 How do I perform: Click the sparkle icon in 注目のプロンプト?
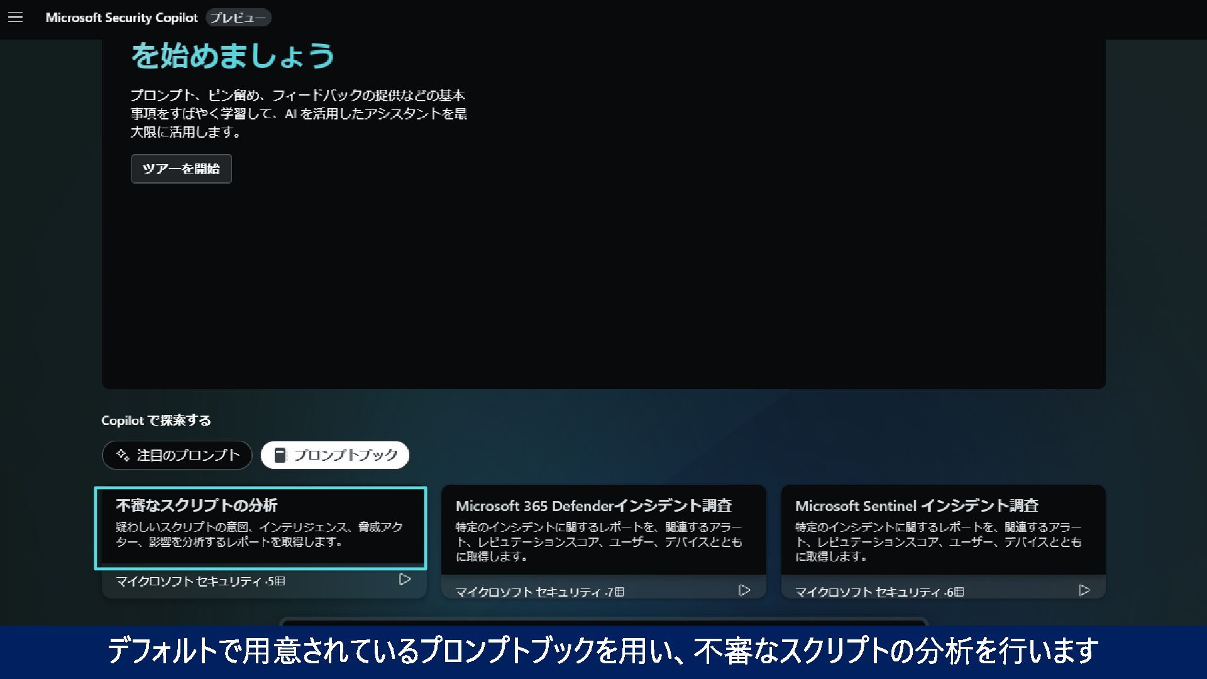coord(123,455)
